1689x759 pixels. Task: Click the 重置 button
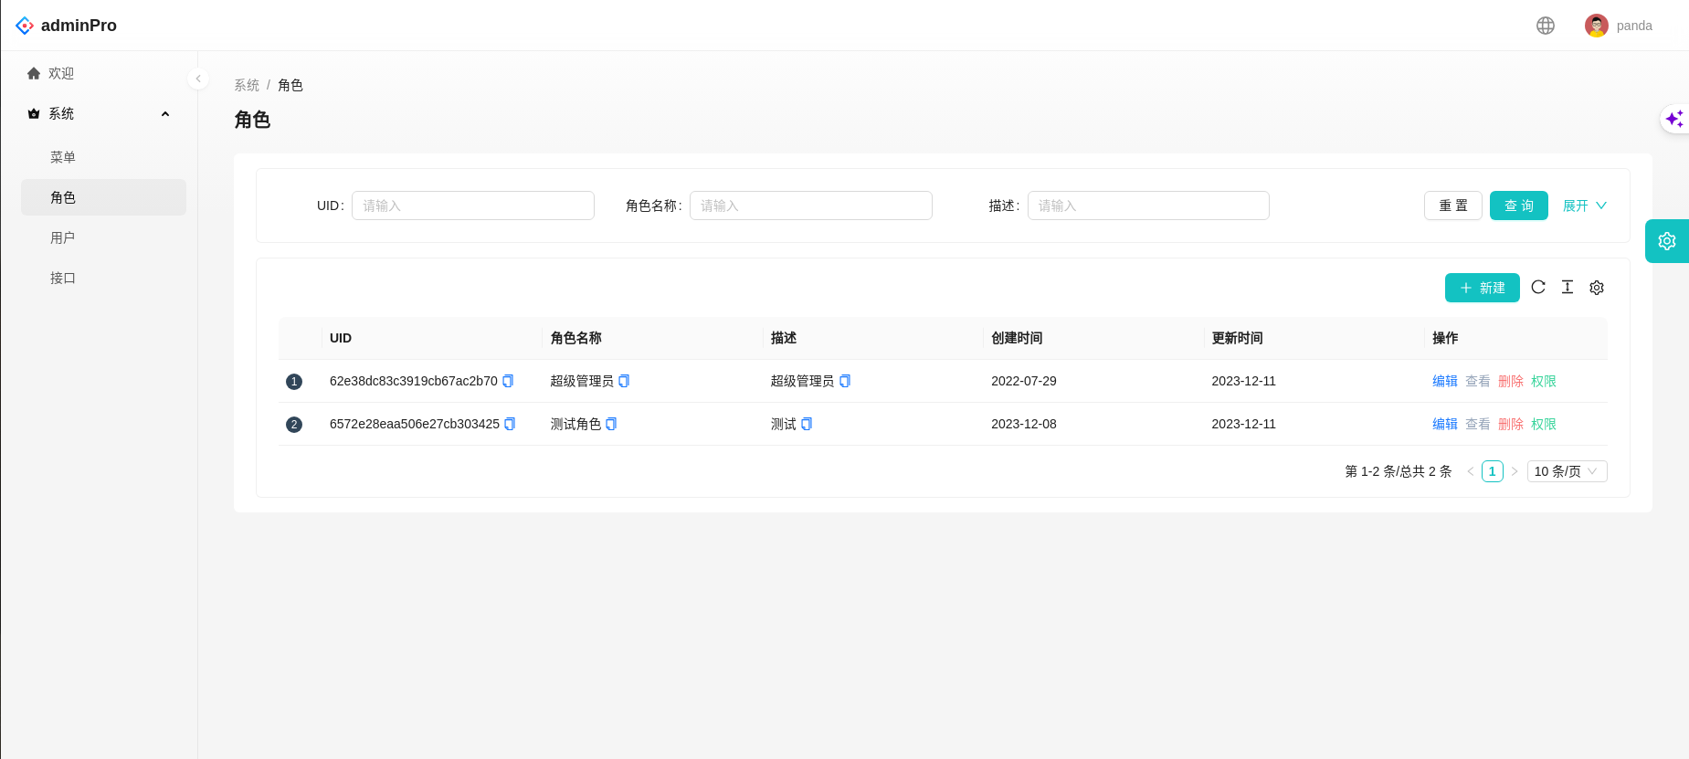(x=1453, y=206)
